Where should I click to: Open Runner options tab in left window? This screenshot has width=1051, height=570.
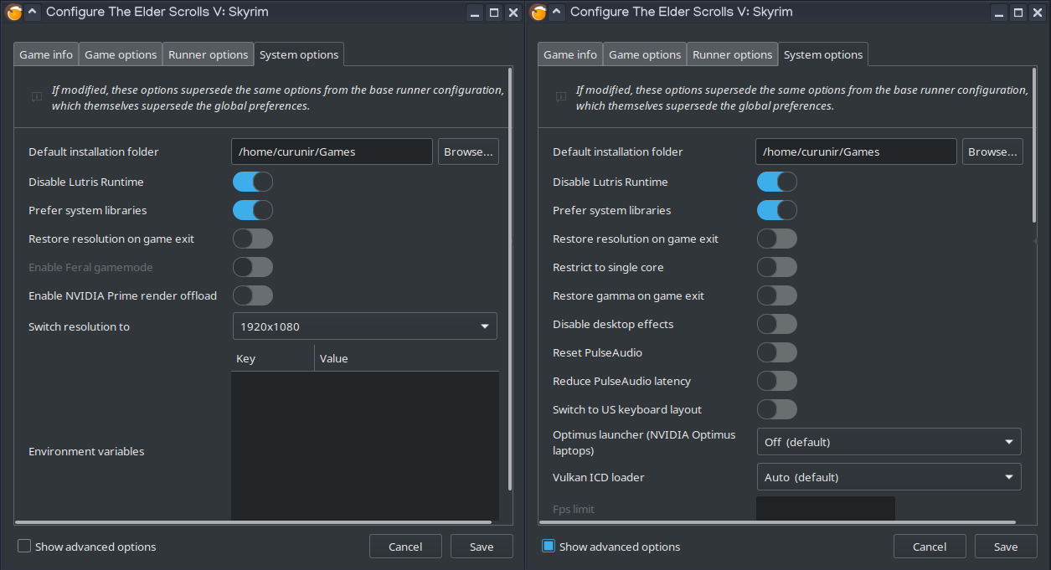tap(208, 54)
